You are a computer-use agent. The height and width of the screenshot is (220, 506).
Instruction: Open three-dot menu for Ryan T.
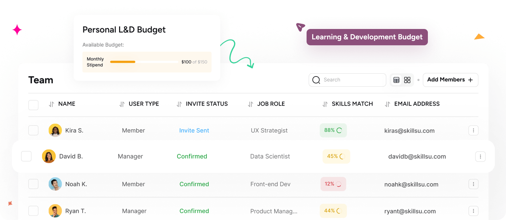pos(473,211)
